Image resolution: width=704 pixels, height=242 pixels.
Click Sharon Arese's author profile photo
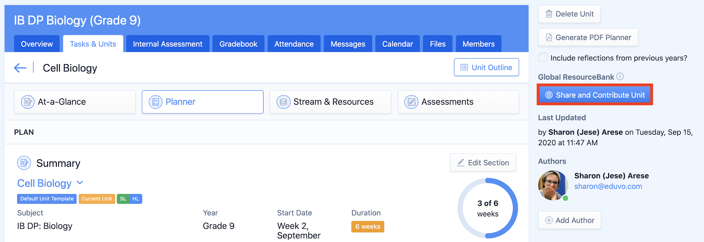click(x=553, y=185)
